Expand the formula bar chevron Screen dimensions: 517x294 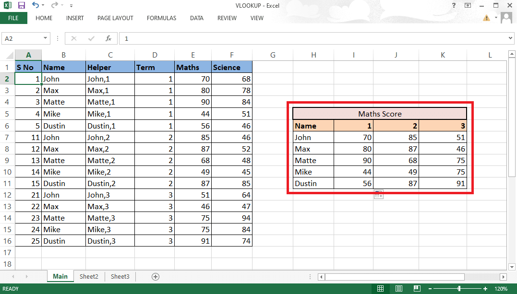(x=511, y=38)
